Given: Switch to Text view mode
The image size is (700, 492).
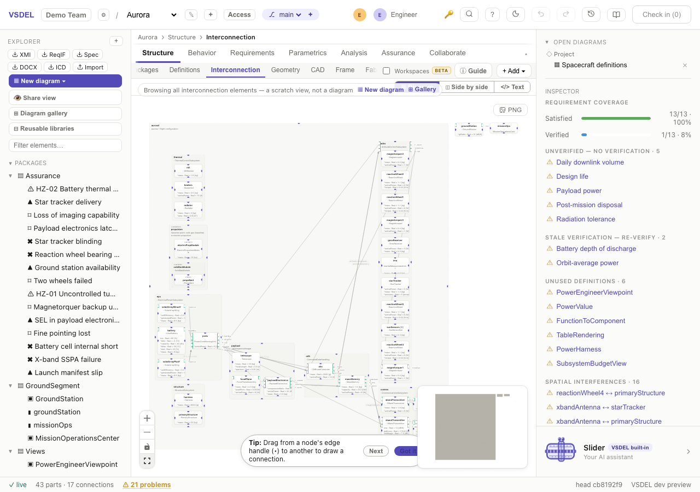Looking at the screenshot, I should [512, 87].
